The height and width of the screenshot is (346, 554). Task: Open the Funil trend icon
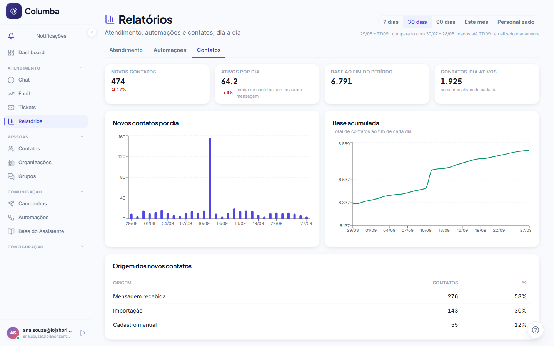click(x=11, y=94)
